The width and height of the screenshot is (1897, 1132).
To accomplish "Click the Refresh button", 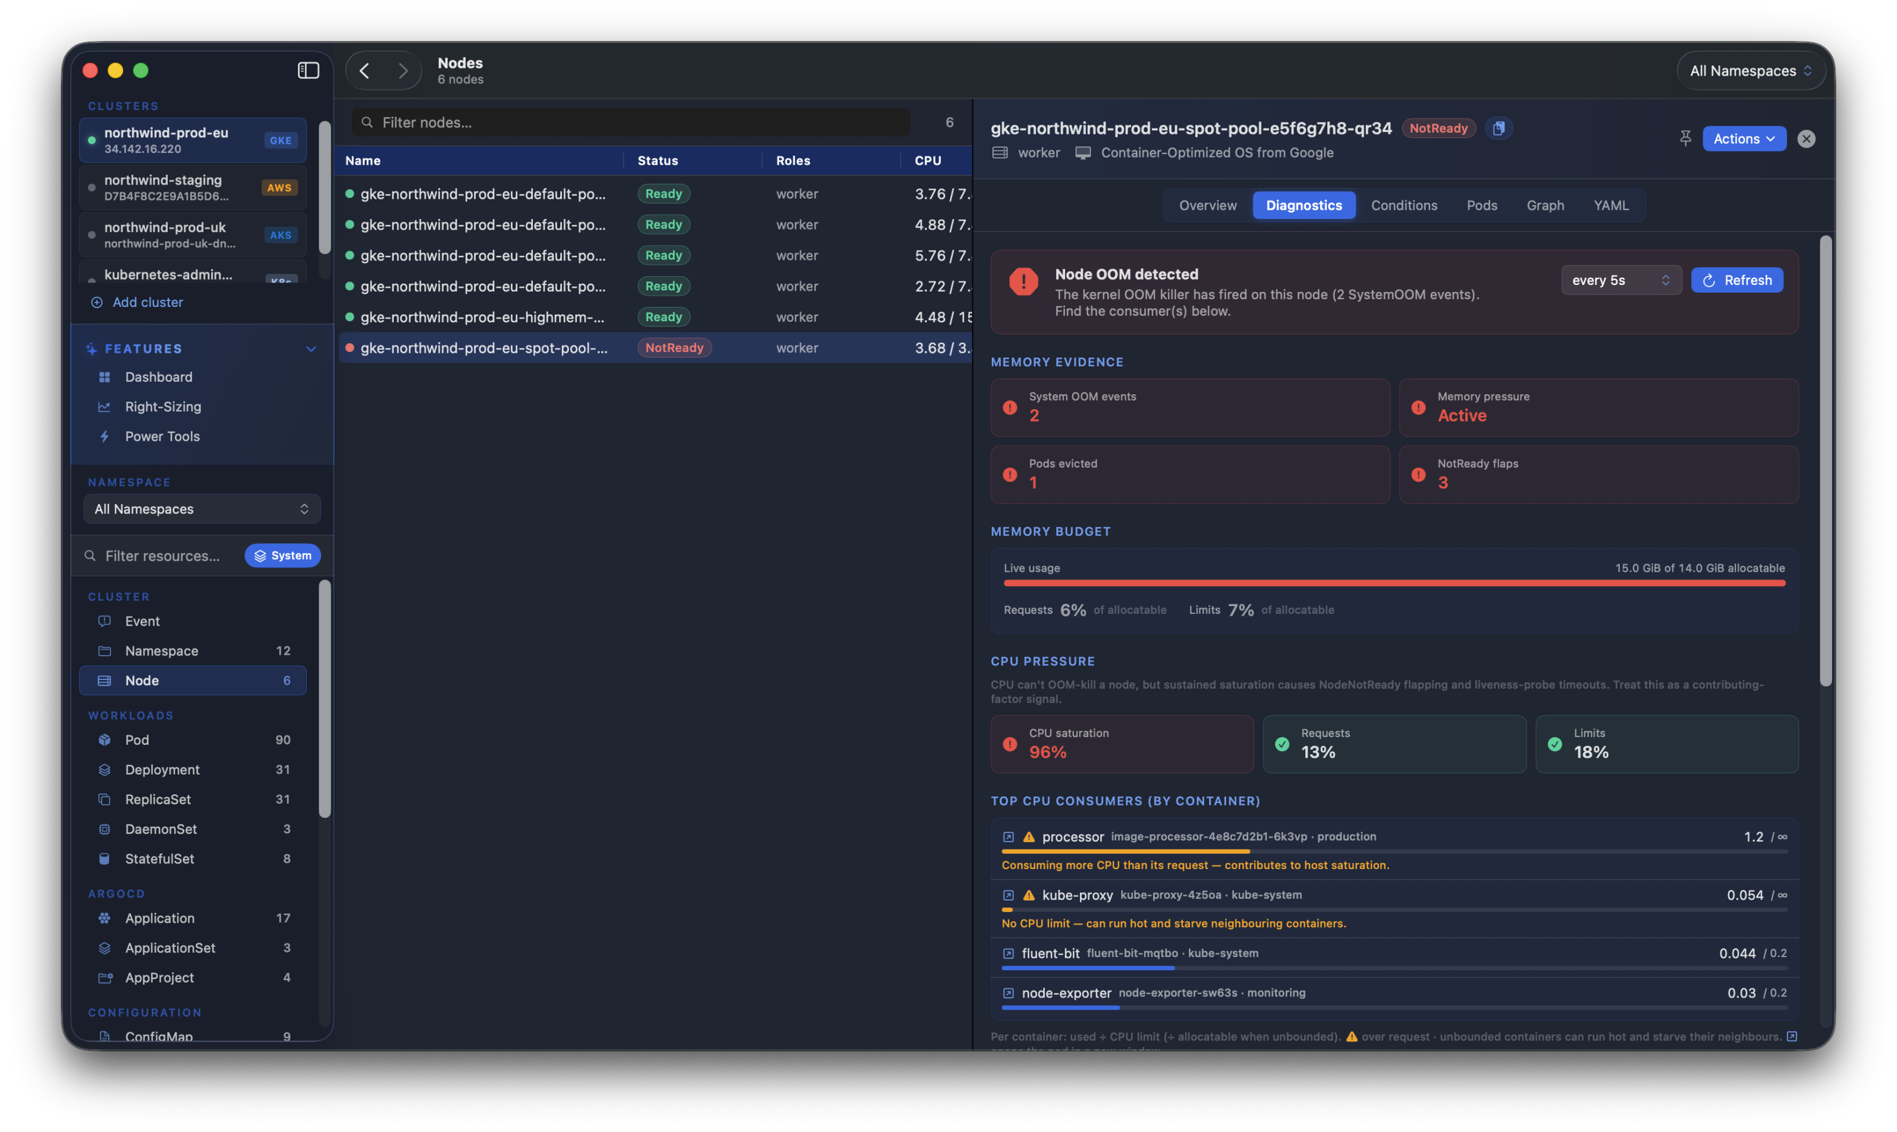I will [x=1737, y=280].
